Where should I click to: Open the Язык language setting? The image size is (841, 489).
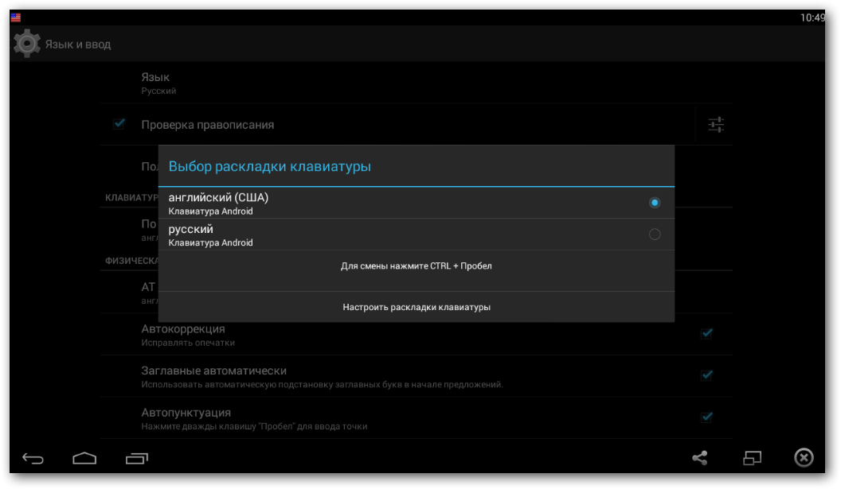[156, 83]
